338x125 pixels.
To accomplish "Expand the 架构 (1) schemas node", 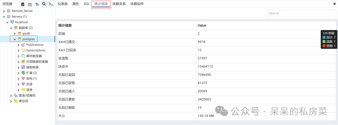I will click(x=19, y=78).
